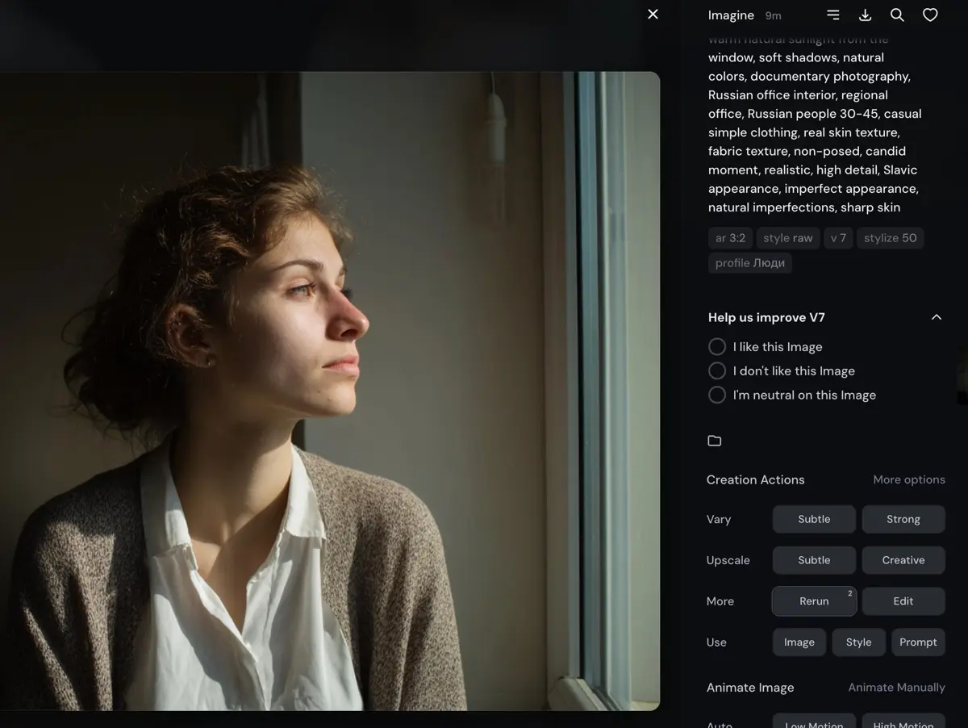Click the 'profile Люди' parameter tag
This screenshot has width=968, height=728.
pos(749,263)
